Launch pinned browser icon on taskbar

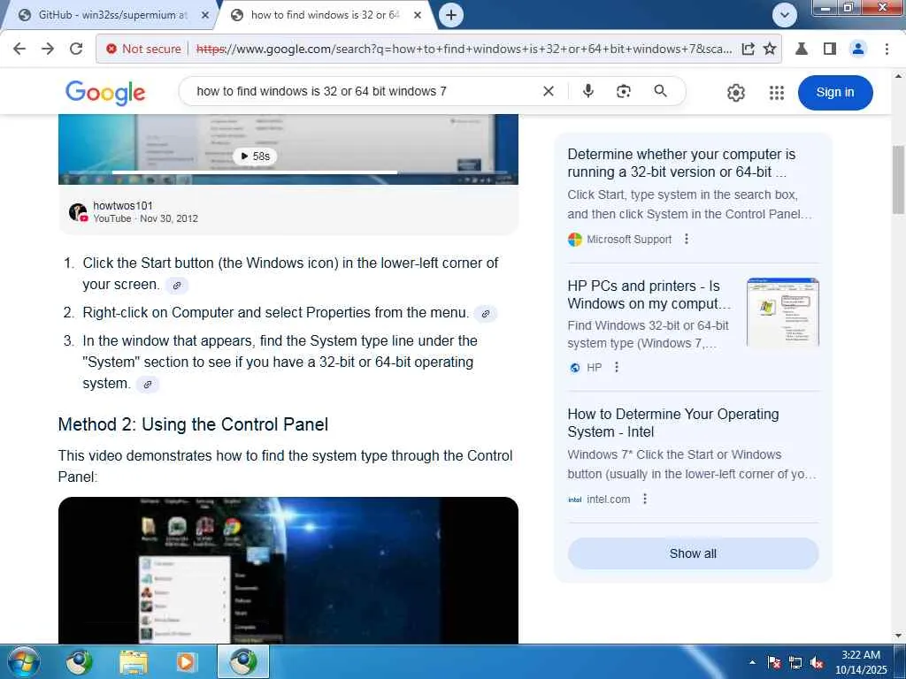pyautogui.click(x=79, y=661)
